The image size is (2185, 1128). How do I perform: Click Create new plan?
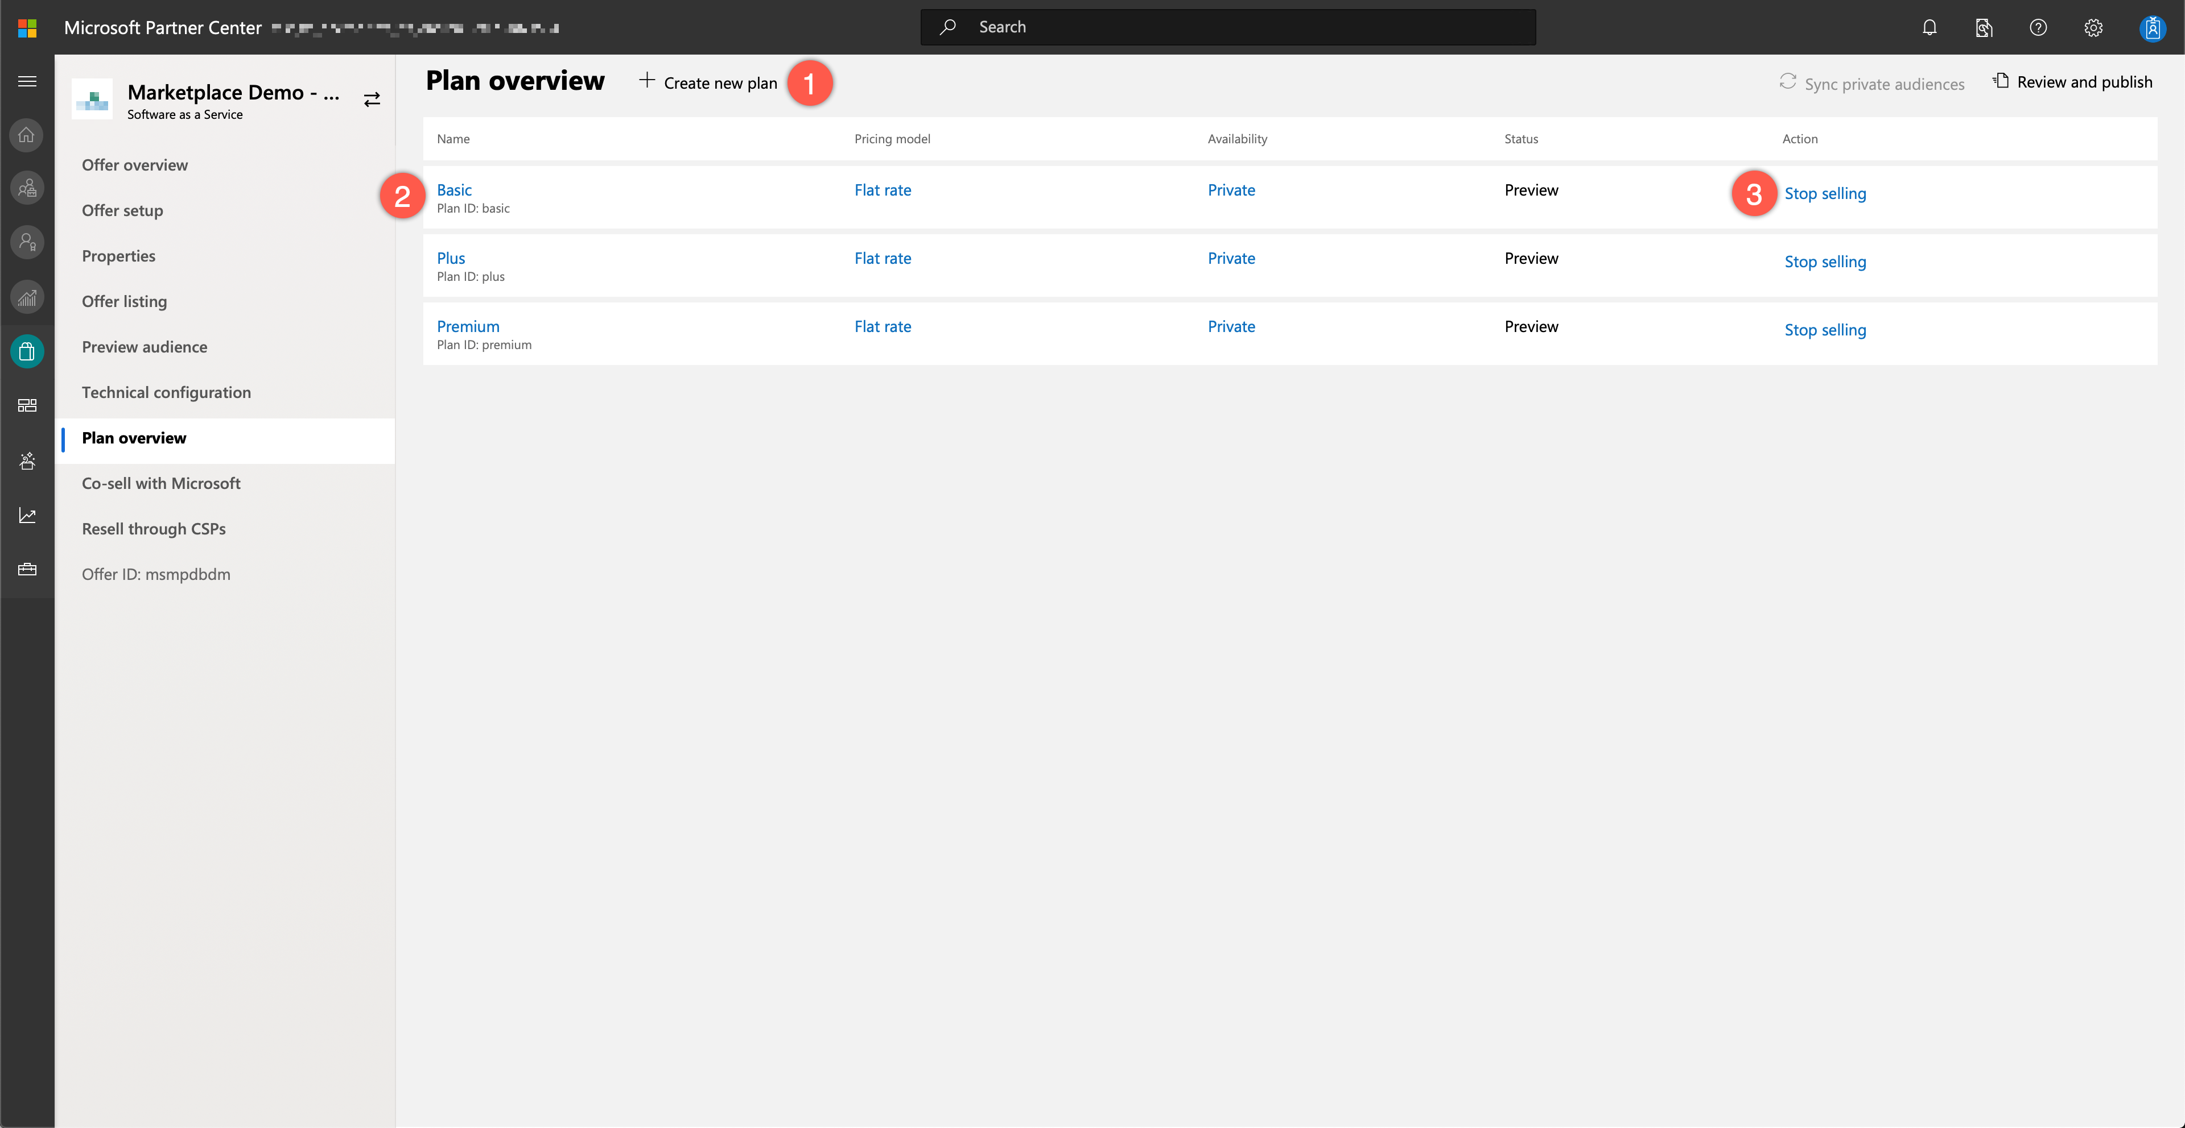pos(708,82)
